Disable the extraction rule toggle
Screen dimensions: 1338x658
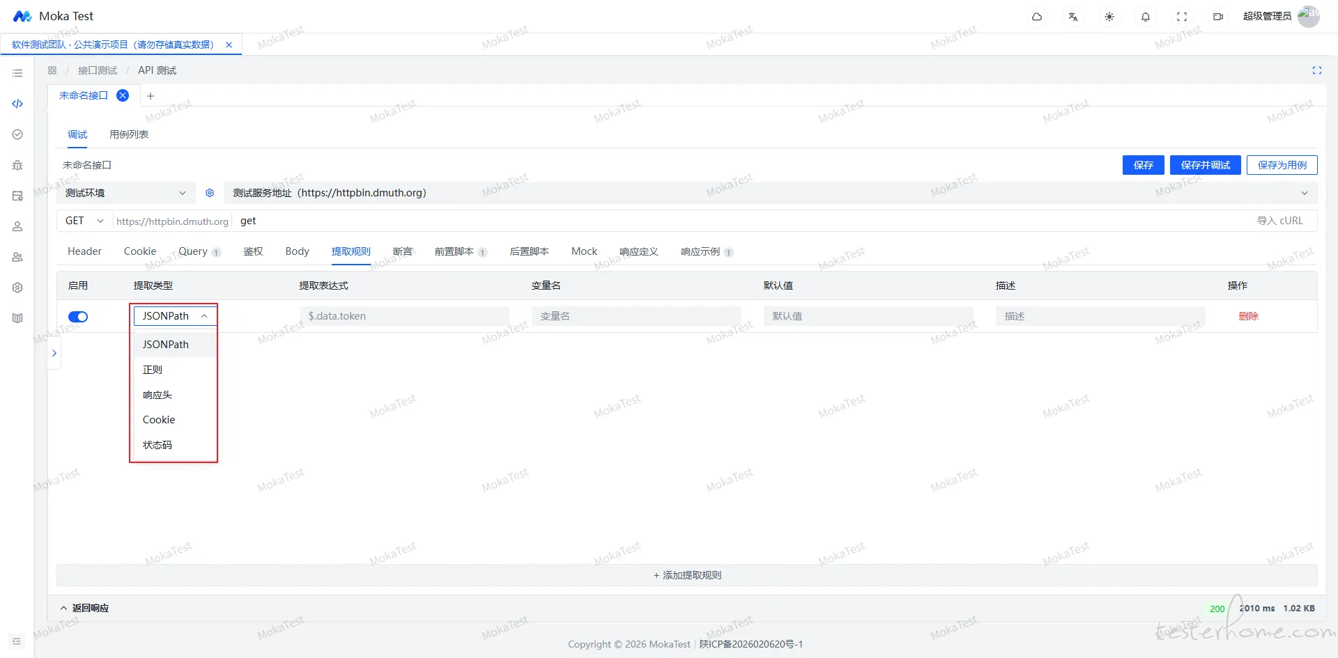tap(78, 317)
